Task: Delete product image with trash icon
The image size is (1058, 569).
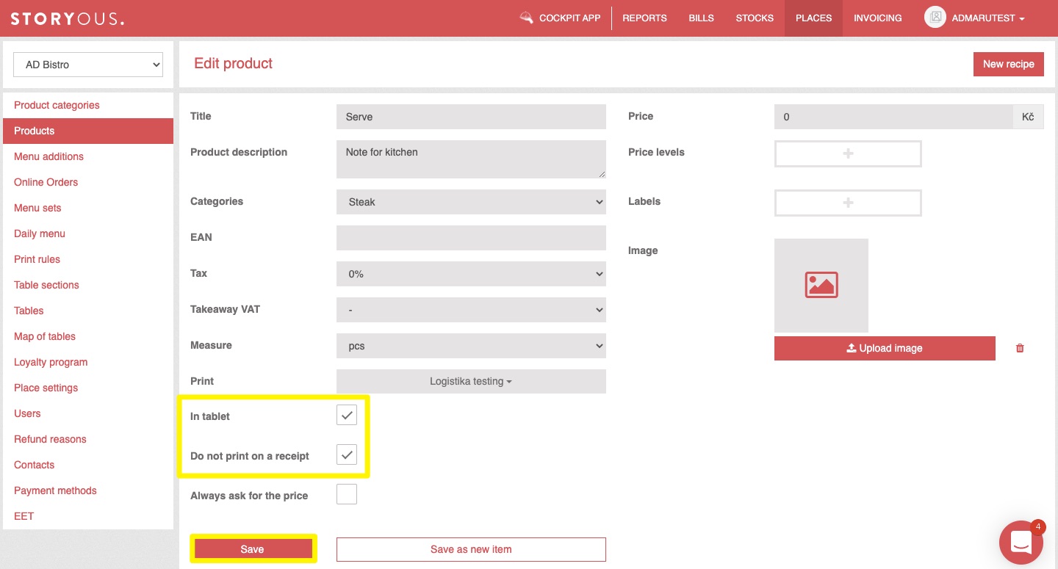Action: coord(1020,348)
